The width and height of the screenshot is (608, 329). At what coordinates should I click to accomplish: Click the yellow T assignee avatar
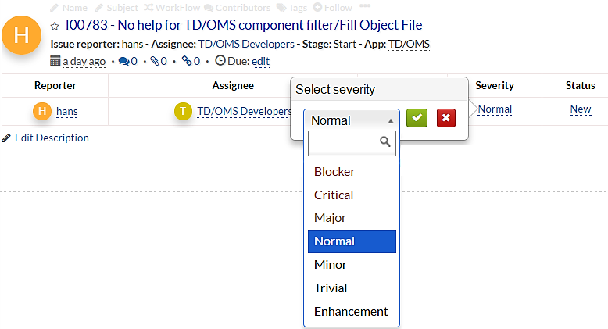pos(183,111)
